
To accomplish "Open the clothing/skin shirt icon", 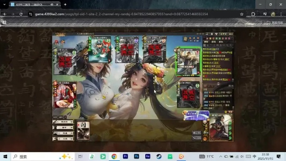I will [216, 34].
